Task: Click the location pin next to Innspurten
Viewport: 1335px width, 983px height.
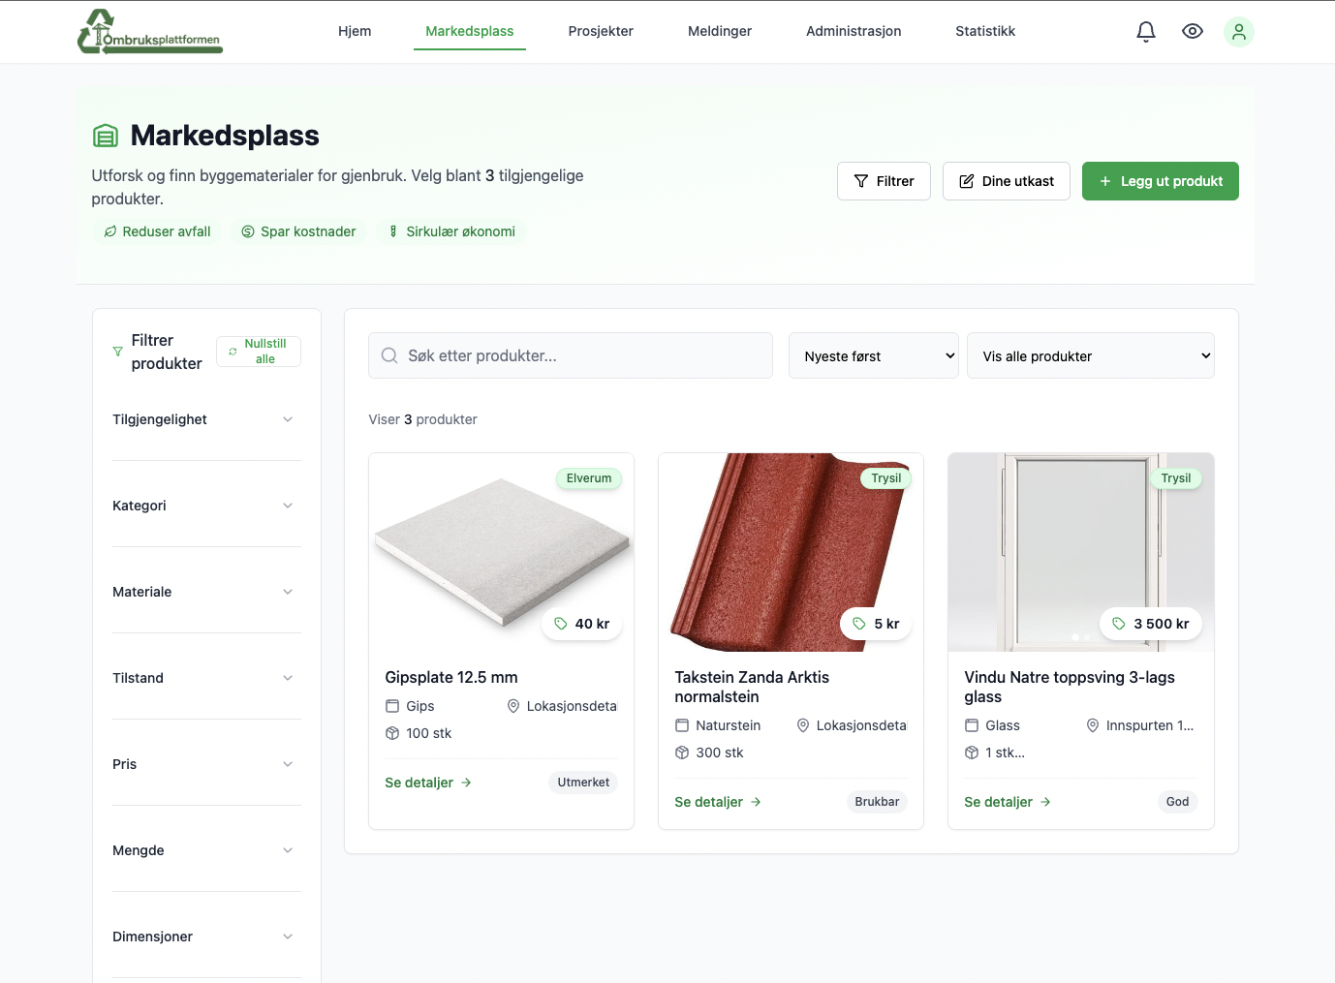Action: [1093, 725]
